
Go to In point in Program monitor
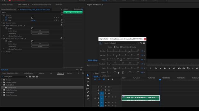pos(156,68)
